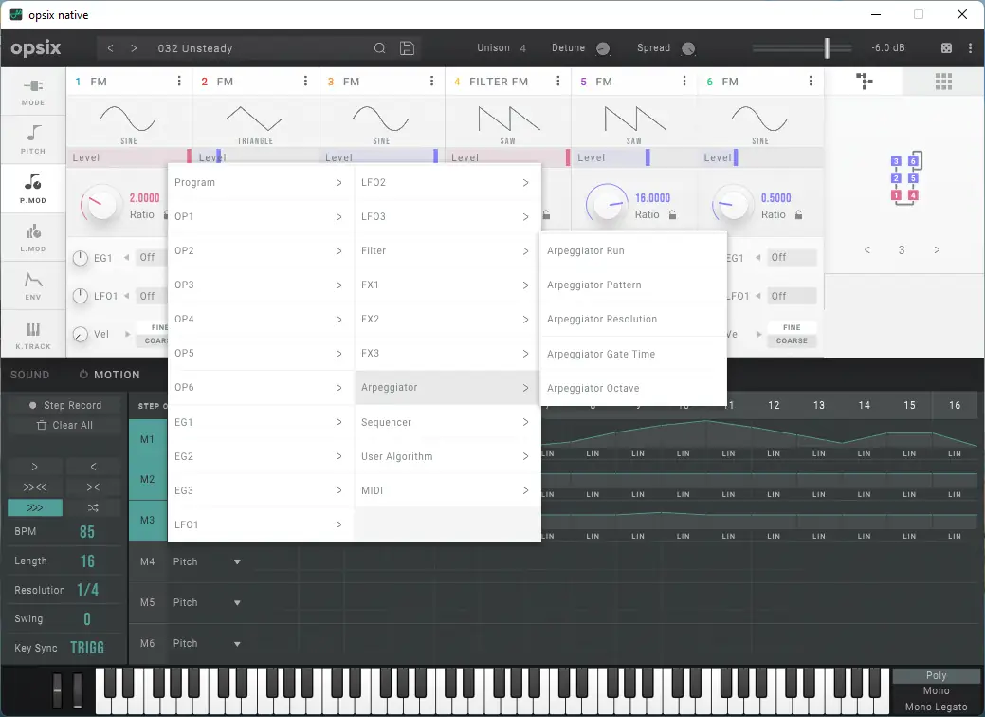Screen dimensions: 985x717
Task: Choose Arpeggiator Gate Time
Action: coord(632,354)
